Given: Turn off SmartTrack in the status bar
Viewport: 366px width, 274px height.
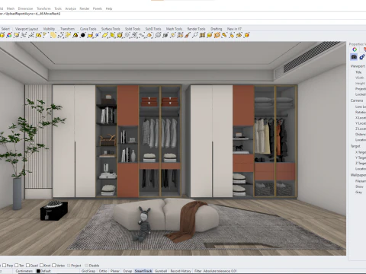Looking at the screenshot, I should pos(143,271).
